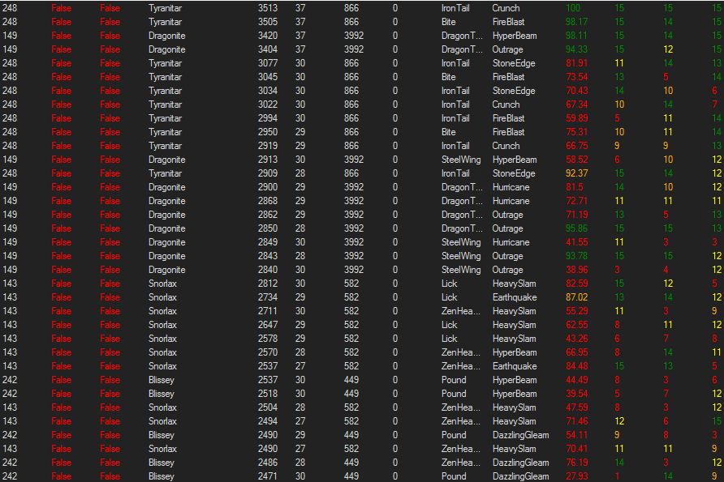
Task: Click the 2913 CP value
Action: (267, 160)
